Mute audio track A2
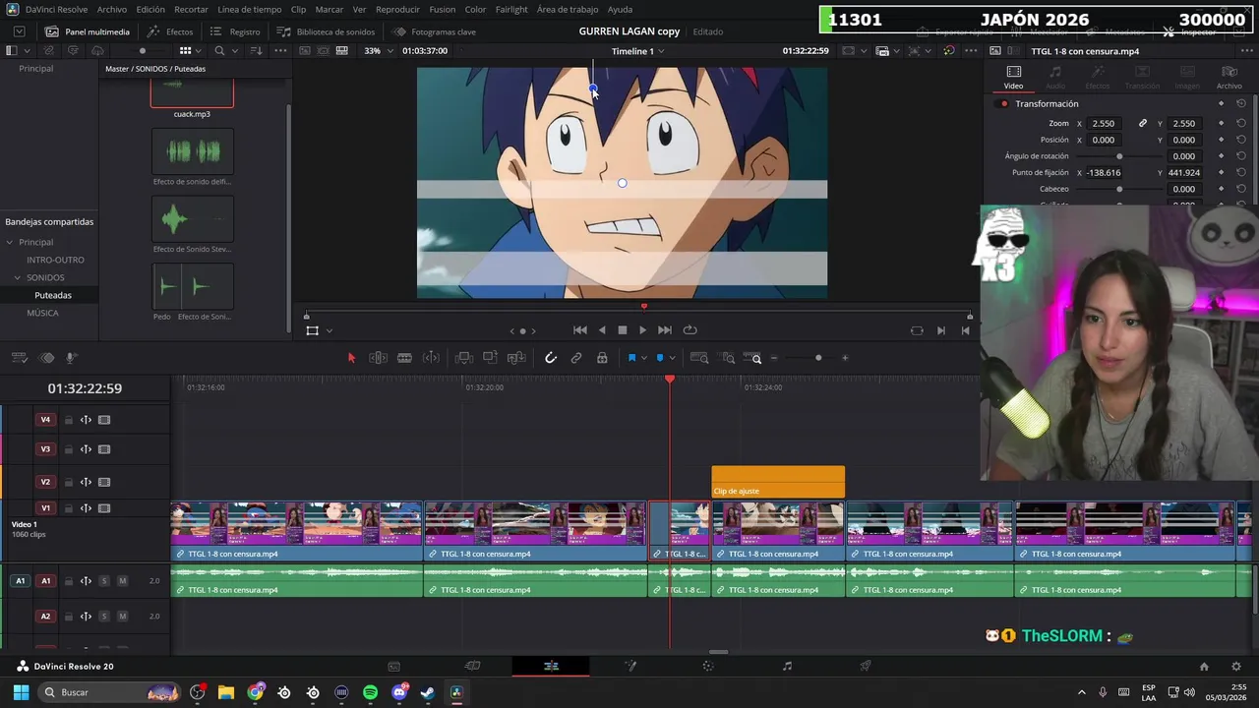Image resolution: width=1259 pixels, height=708 pixels. click(x=122, y=617)
